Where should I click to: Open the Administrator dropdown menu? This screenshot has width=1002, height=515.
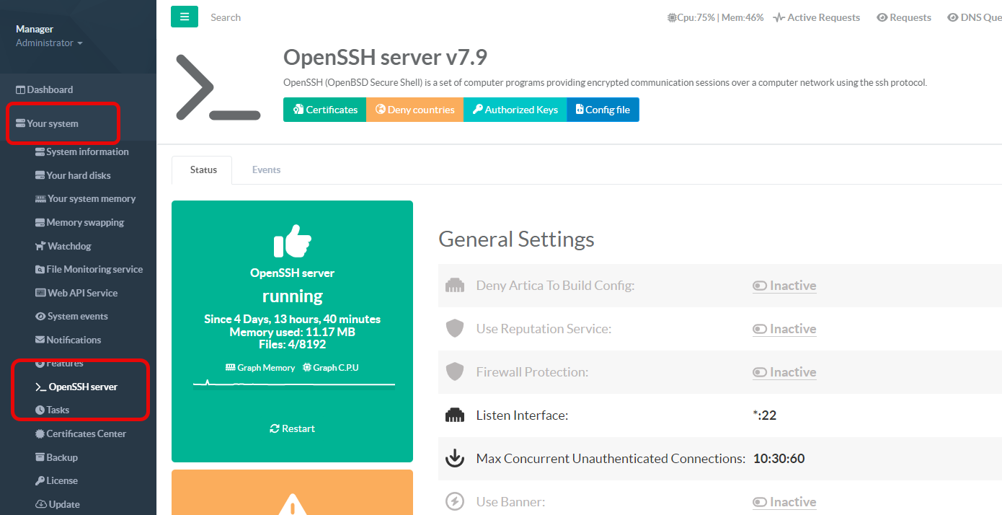[x=49, y=43]
